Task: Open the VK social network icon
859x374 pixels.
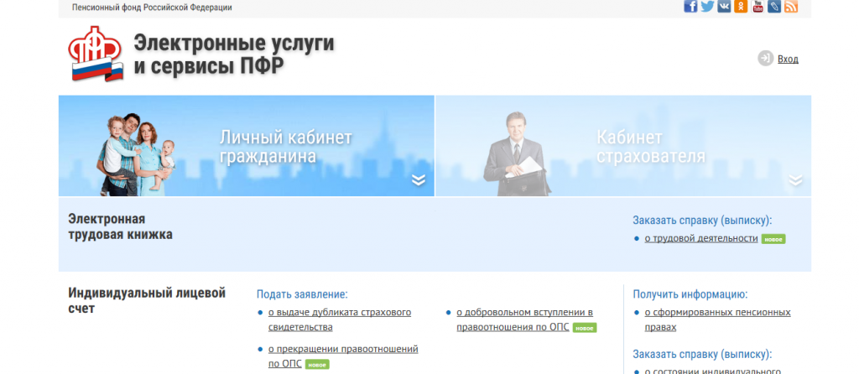Action: 724,6
